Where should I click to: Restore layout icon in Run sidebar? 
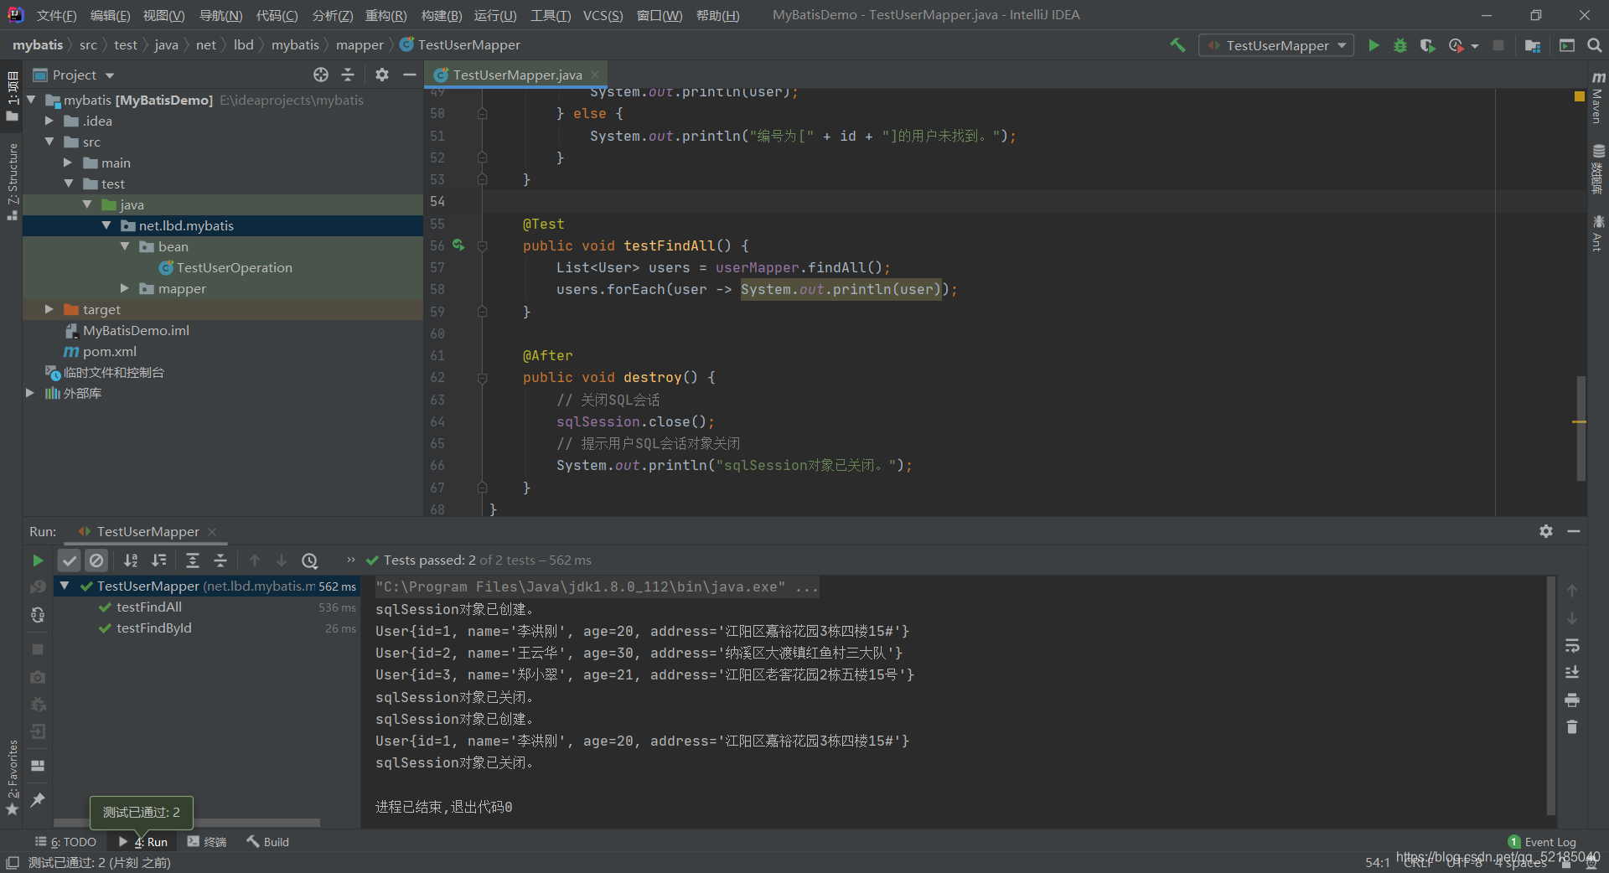[x=38, y=766]
